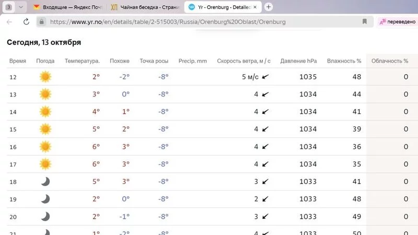Viewport: 418px width, 235px height.
Task: Click the Температура column header
Action: (x=82, y=61)
